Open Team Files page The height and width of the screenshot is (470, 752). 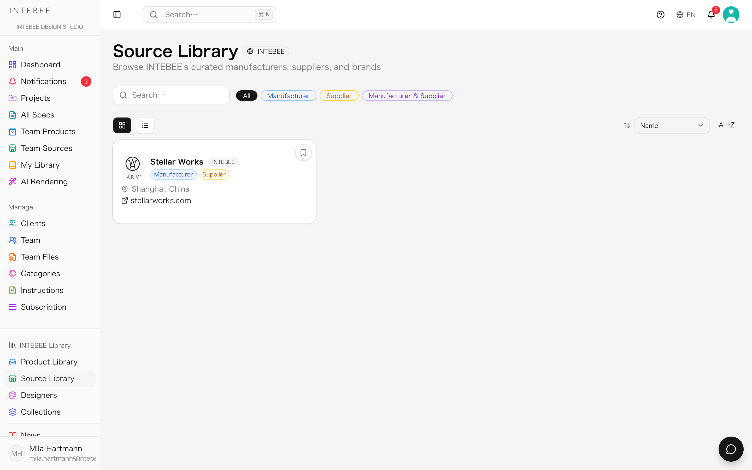pos(50,257)
